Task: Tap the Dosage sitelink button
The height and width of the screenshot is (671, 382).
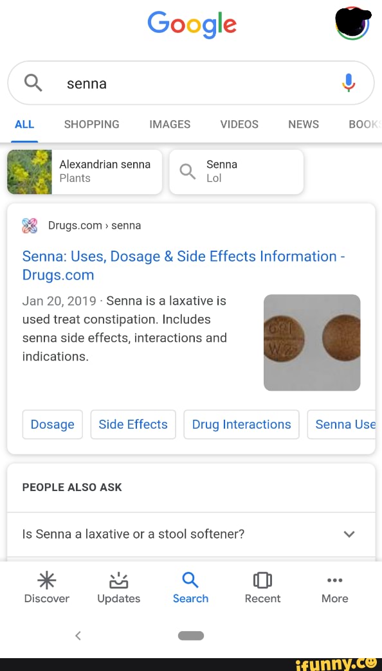Action: point(52,424)
